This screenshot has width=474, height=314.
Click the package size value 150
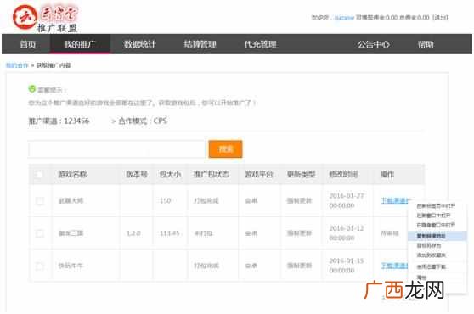click(x=166, y=201)
